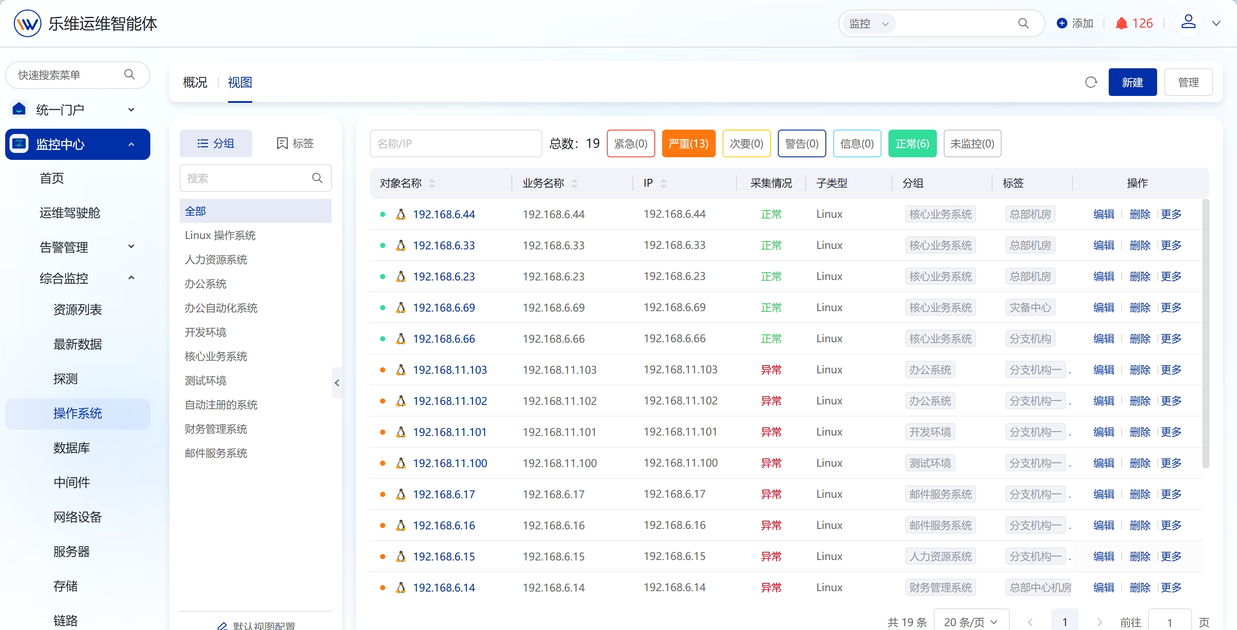Click the user profile avatar icon
The width and height of the screenshot is (1237, 630).
1188,22
